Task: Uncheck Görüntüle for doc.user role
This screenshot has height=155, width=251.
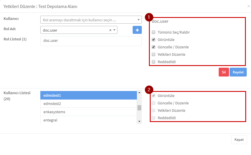Action: tap(154, 40)
